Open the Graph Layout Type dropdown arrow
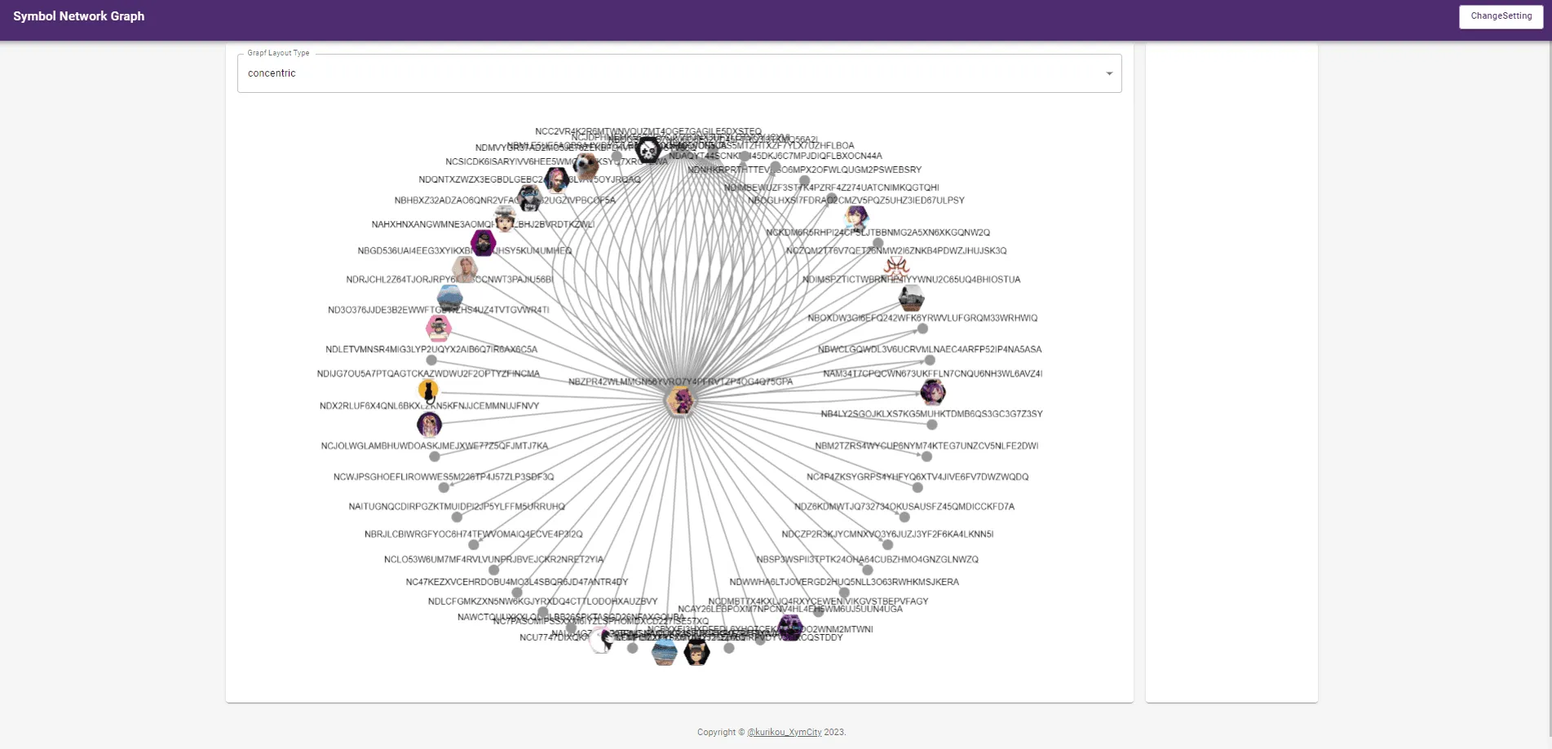Image resolution: width=1552 pixels, height=749 pixels. (1108, 73)
